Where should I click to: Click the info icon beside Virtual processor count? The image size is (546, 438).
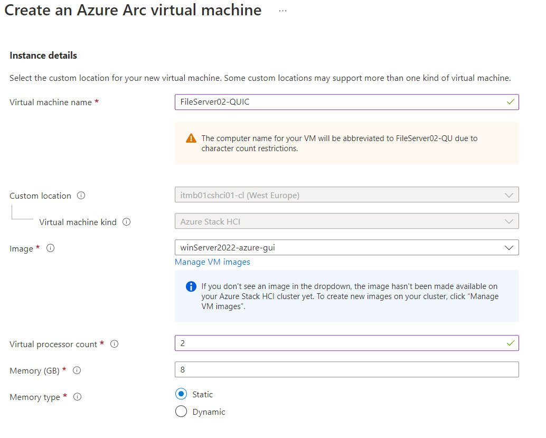click(x=114, y=343)
